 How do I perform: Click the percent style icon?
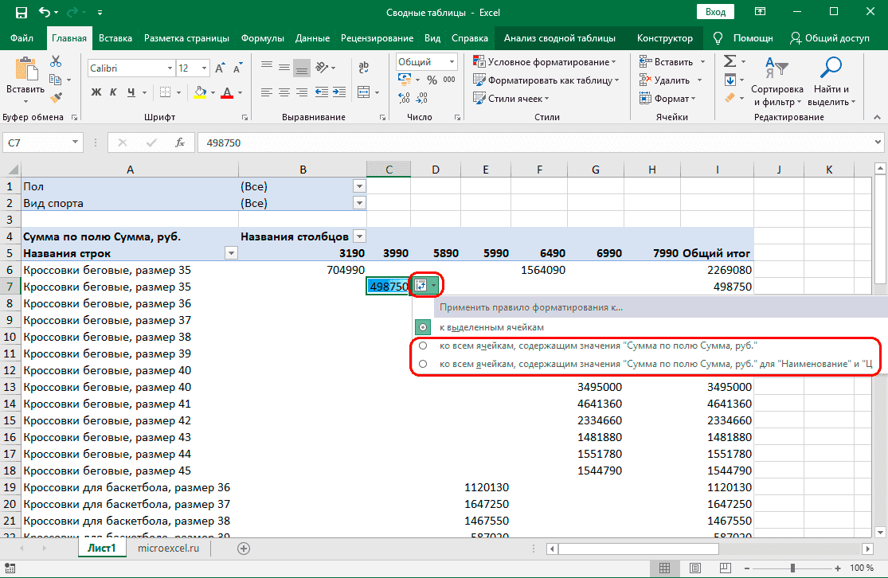click(x=432, y=80)
